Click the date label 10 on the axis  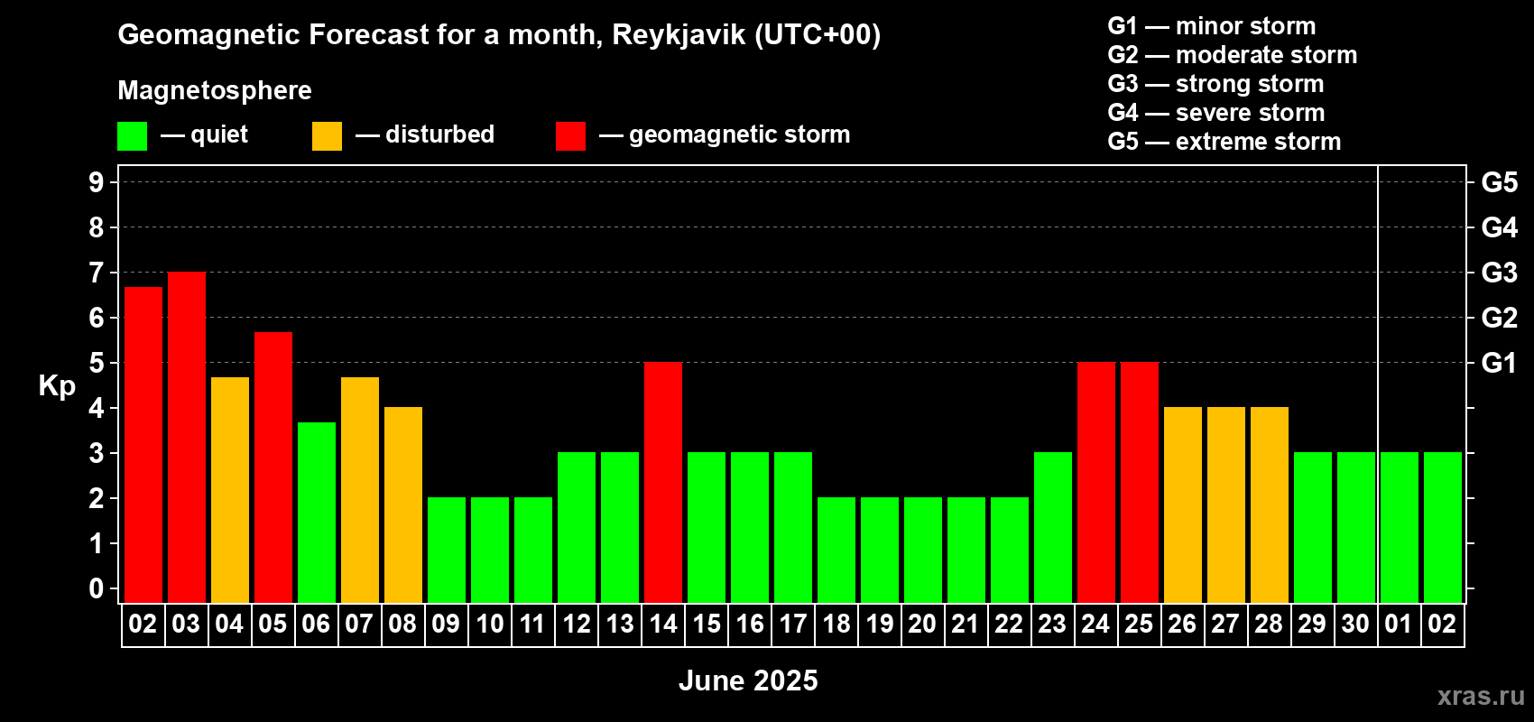(490, 625)
